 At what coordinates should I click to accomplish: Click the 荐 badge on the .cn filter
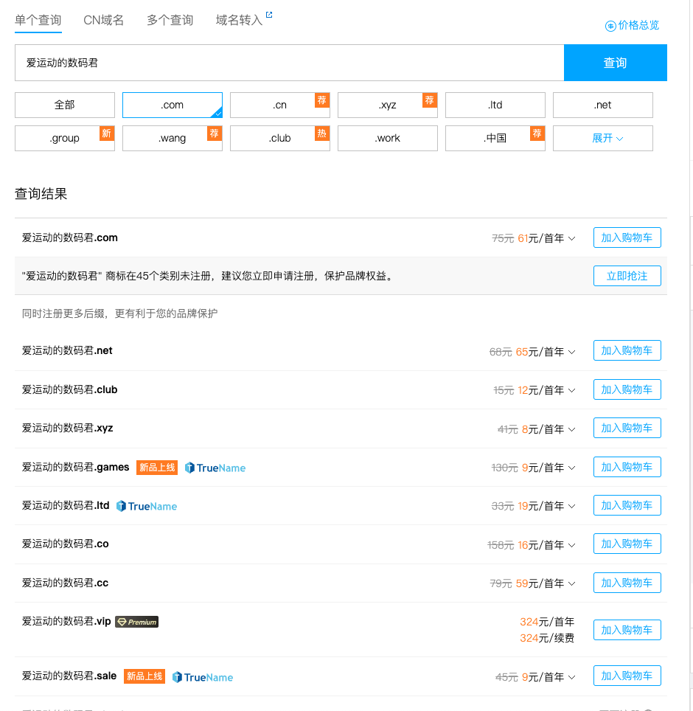pos(321,100)
